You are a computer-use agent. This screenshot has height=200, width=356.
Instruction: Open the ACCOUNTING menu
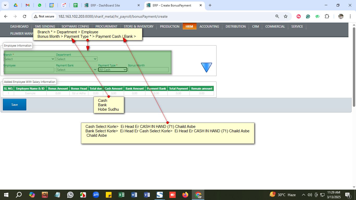[209, 26]
